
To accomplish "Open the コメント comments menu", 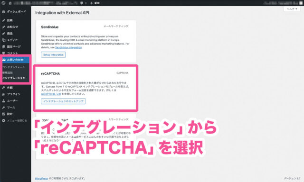I will point(16,53).
